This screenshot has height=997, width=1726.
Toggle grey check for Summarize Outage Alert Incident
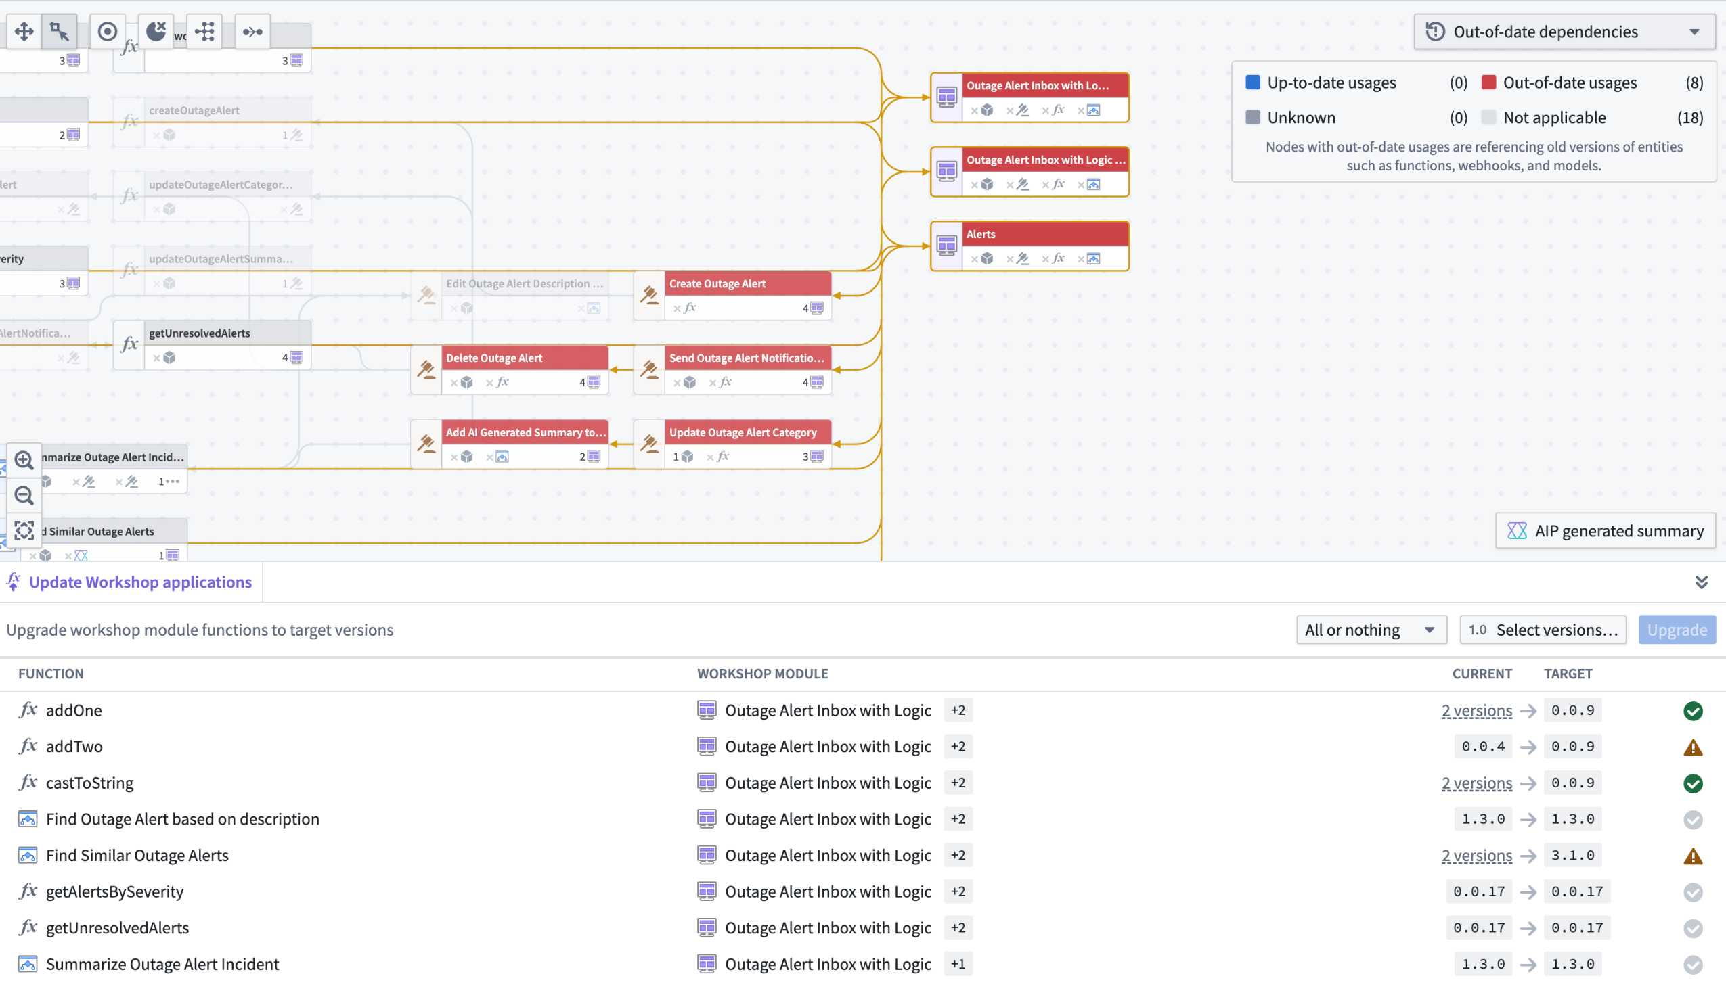tap(1692, 965)
